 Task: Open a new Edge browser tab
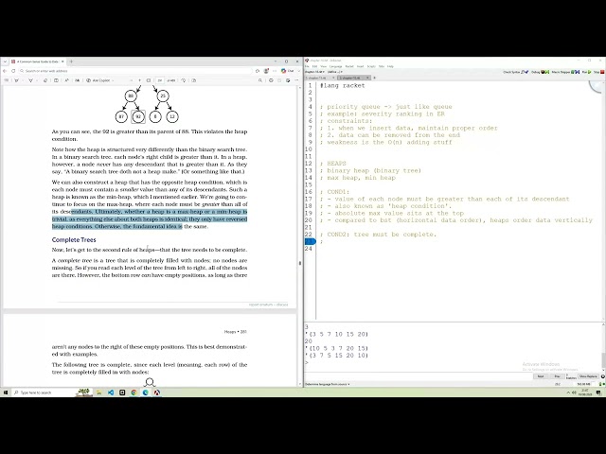(x=71, y=61)
